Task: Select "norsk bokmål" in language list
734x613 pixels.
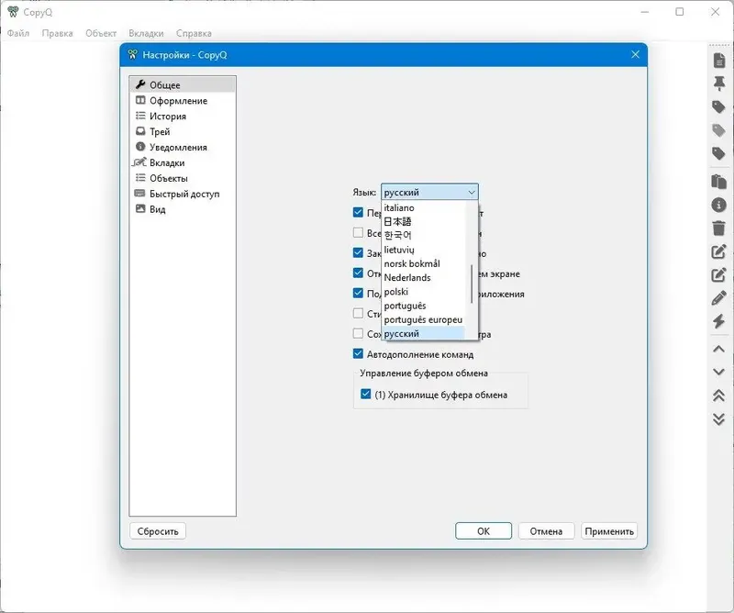Action: tap(424, 263)
